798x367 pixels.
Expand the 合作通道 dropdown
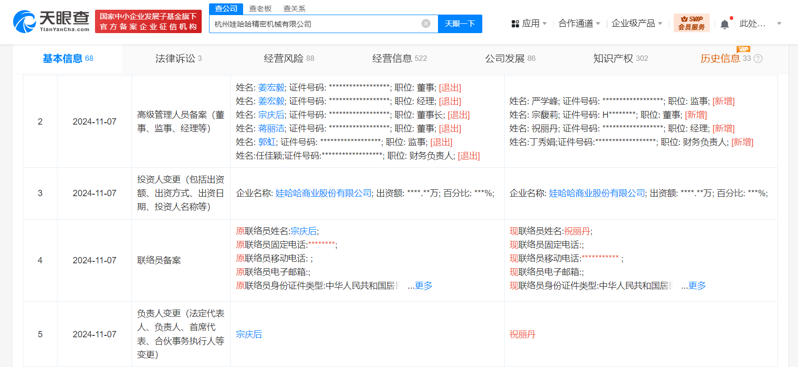click(x=579, y=23)
